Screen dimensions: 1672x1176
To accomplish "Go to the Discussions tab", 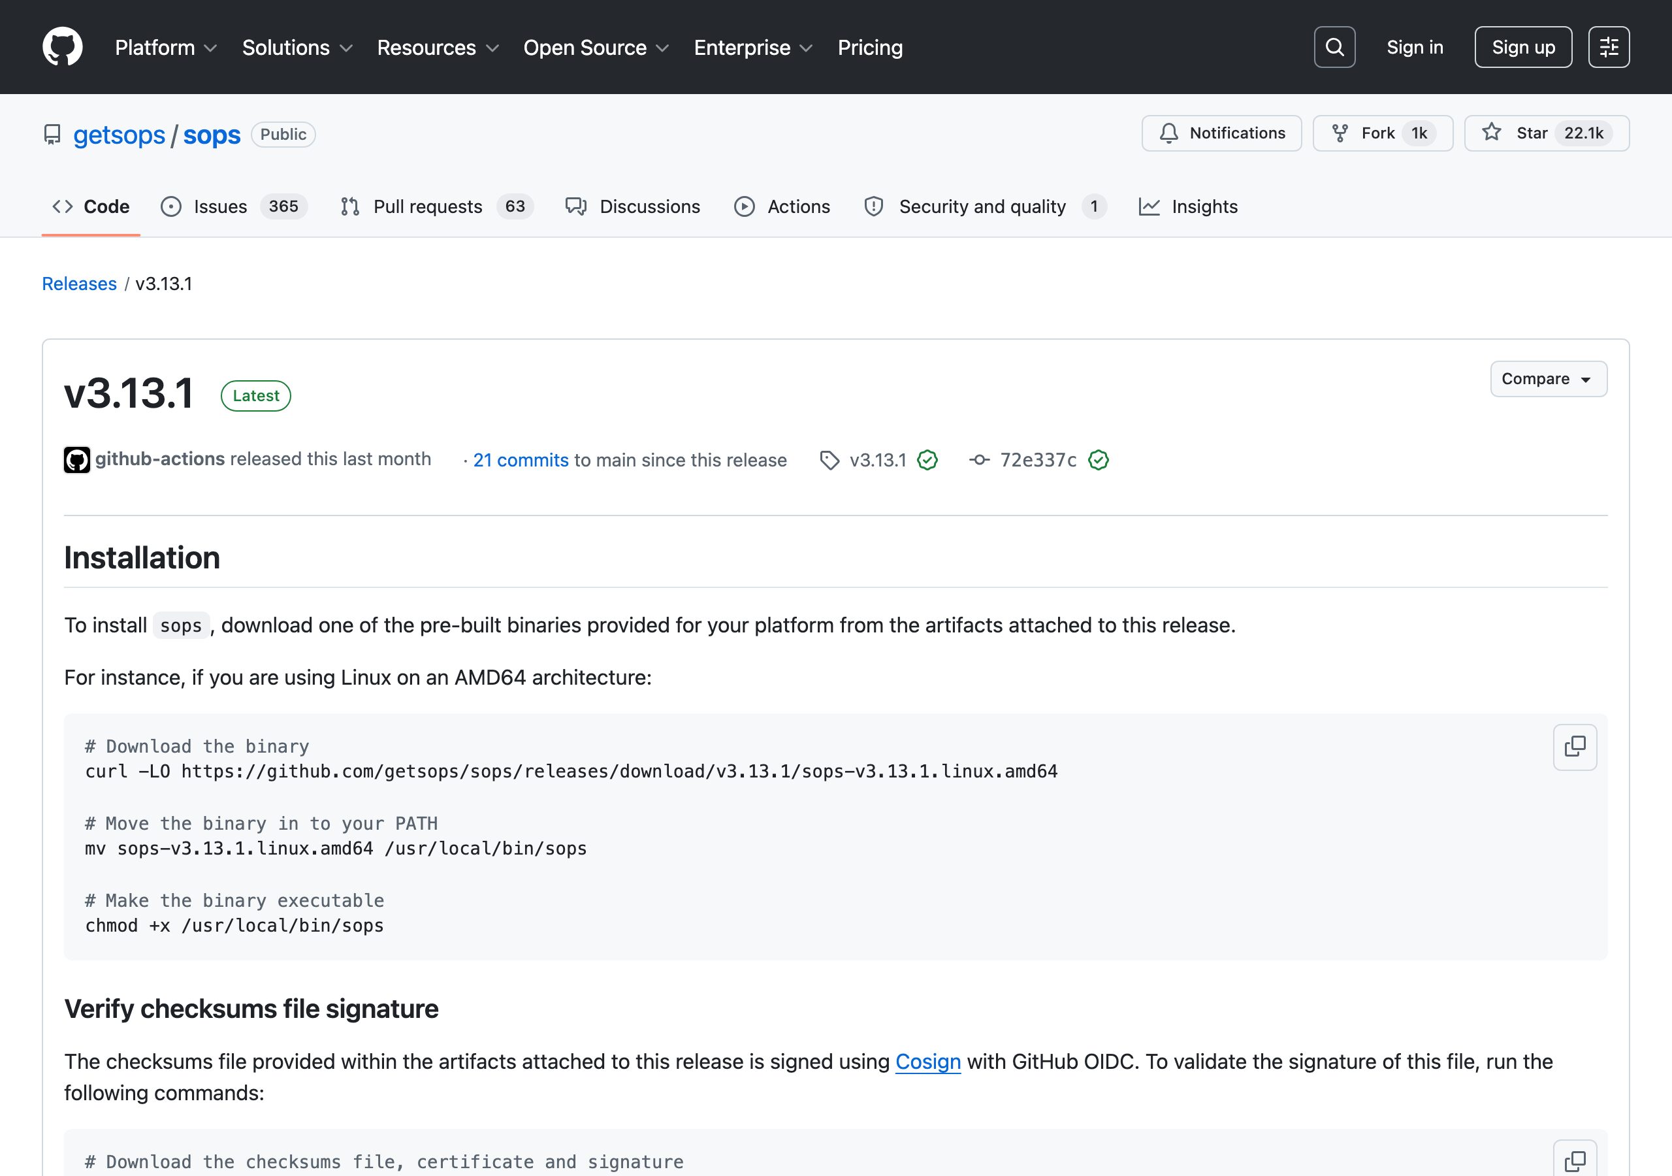I will point(633,207).
